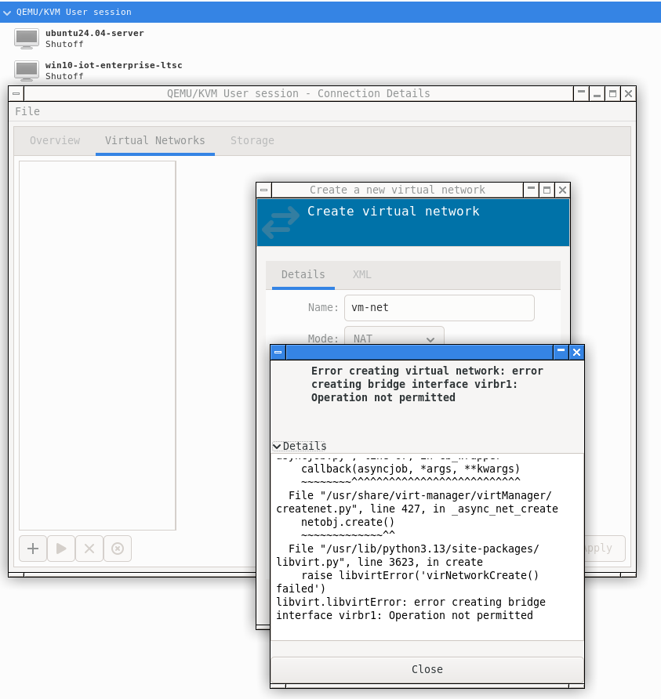Switch to the Virtual Networks tab
This screenshot has height=699, width=661.
(155, 140)
